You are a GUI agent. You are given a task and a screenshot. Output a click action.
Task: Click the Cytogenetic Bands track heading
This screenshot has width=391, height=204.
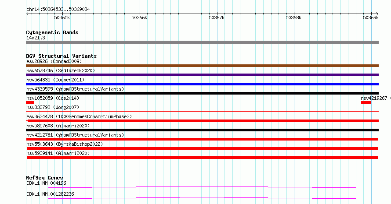52,32
